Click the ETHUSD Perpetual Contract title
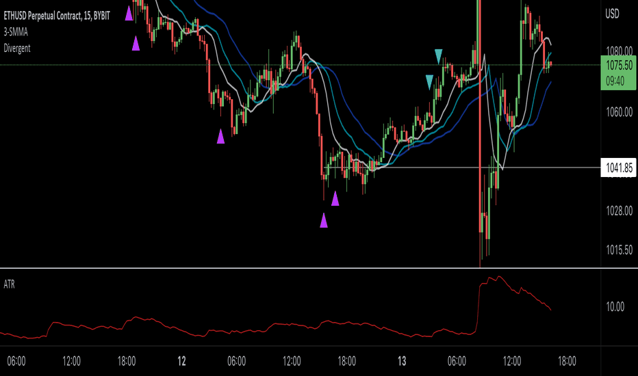 click(x=57, y=16)
